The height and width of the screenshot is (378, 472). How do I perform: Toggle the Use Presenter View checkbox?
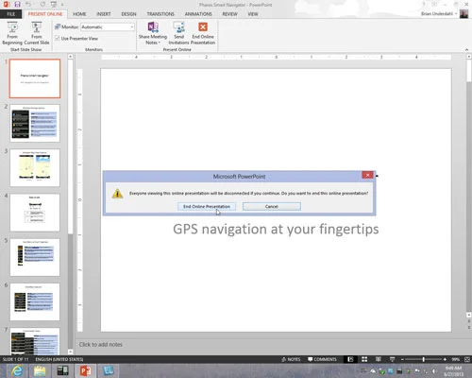(58, 39)
